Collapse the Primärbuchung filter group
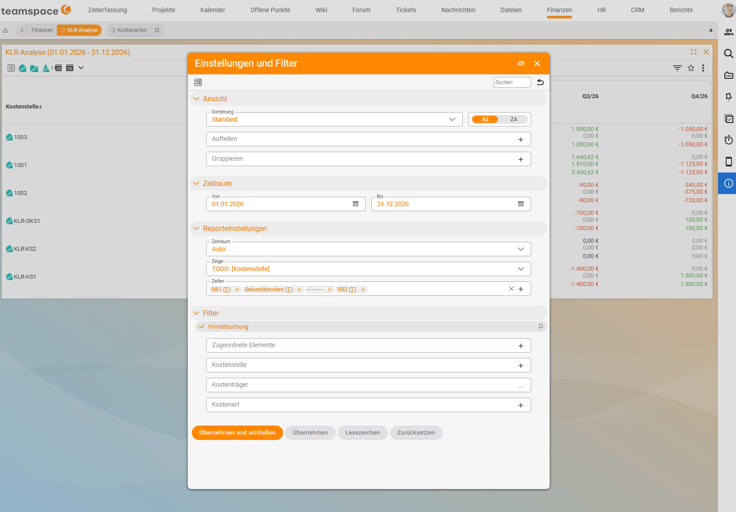 point(201,326)
